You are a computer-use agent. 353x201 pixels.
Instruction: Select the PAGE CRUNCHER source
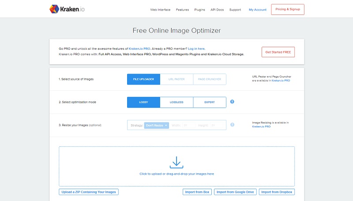(x=209, y=79)
